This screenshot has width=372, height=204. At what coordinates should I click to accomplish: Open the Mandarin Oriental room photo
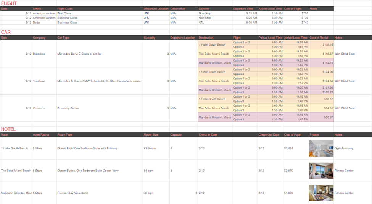(321, 193)
